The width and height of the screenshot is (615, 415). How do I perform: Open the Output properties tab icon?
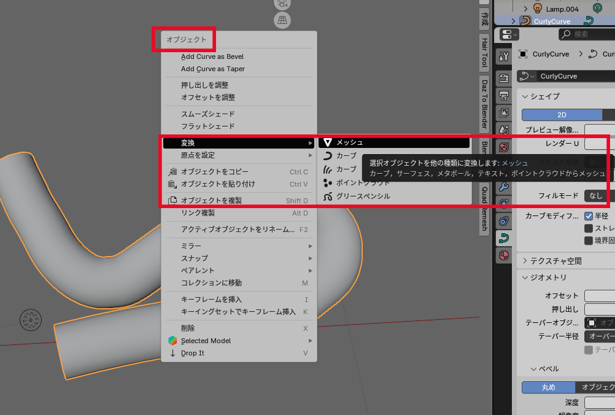tap(503, 96)
